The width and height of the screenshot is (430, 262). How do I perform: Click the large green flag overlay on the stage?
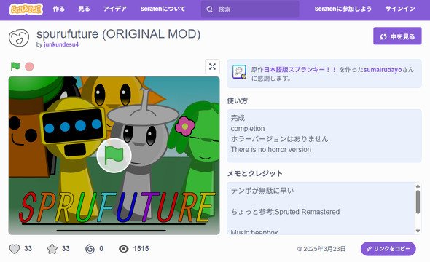point(114,156)
